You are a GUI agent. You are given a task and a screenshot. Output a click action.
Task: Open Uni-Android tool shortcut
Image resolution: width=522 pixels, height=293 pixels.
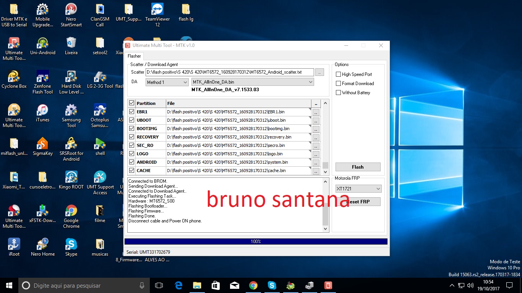point(43,46)
